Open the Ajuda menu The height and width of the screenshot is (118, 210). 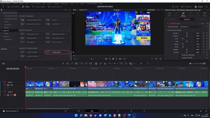(x=101, y=4)
